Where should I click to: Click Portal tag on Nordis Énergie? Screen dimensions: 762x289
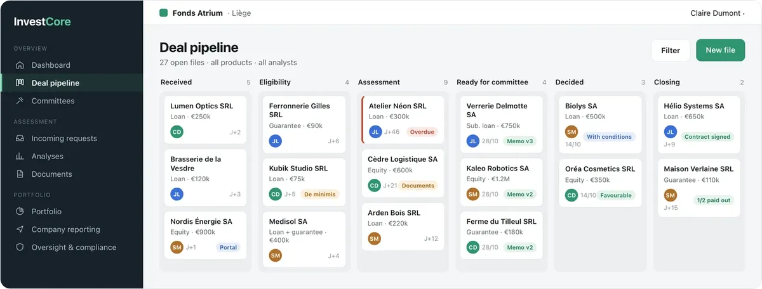[229, 248]
